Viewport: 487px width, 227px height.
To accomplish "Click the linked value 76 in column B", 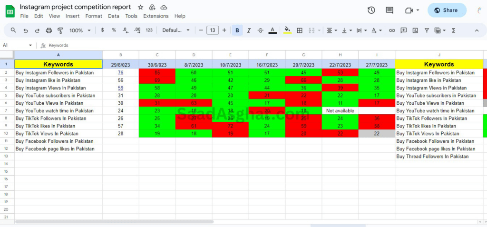I will tap(120, 72).
